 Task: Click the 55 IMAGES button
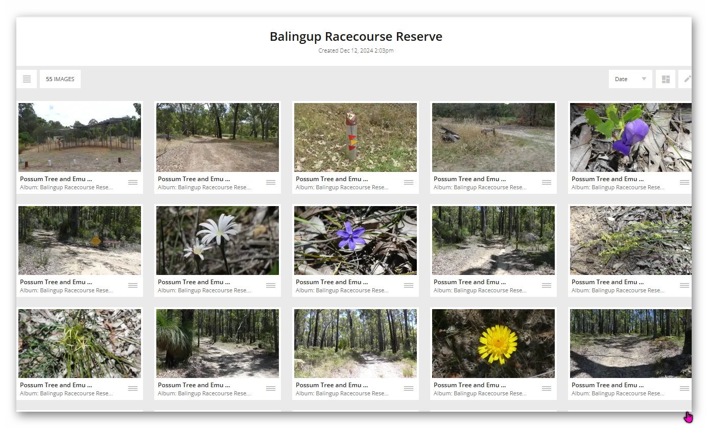[x=60, y=79]
